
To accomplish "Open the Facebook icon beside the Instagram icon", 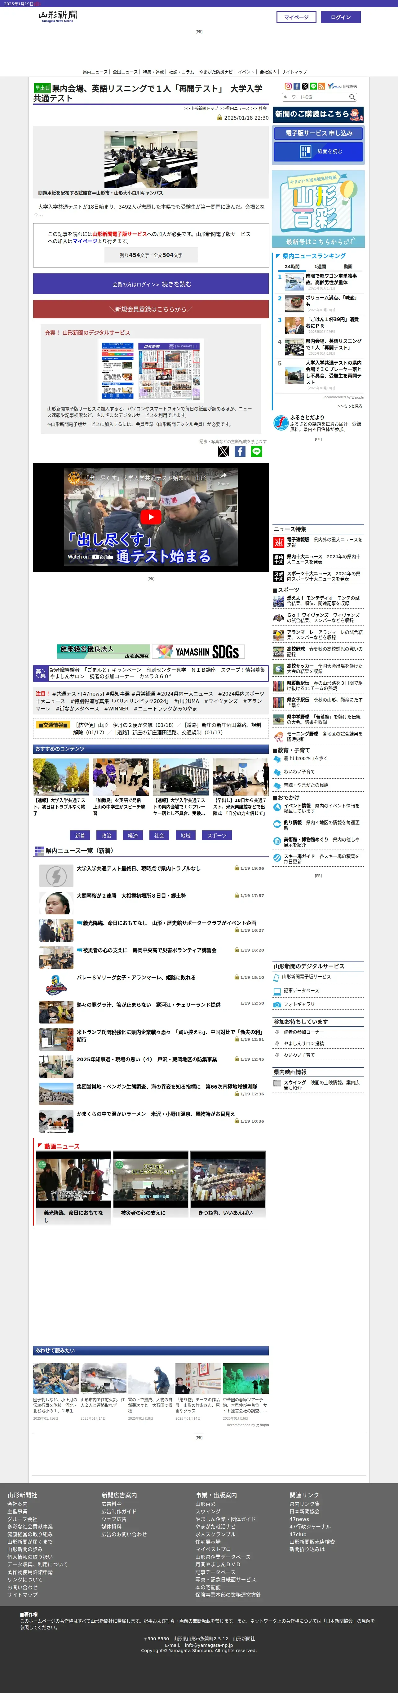I will (296, 86).
